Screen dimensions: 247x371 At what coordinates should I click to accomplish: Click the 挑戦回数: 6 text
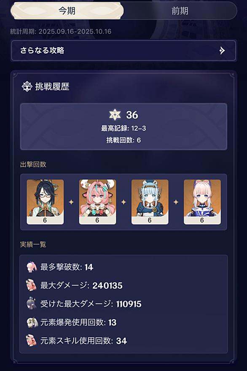click(123, 140)
